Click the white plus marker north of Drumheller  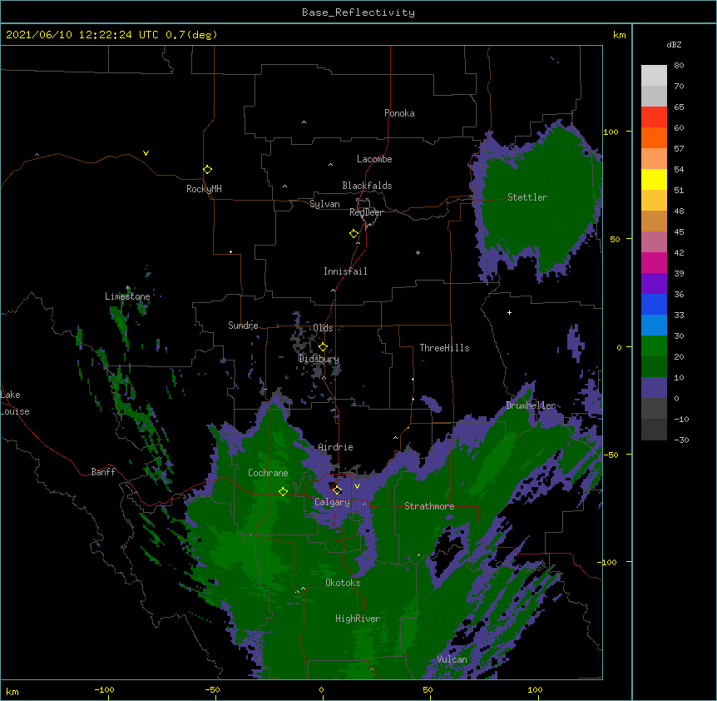point(509,312)
